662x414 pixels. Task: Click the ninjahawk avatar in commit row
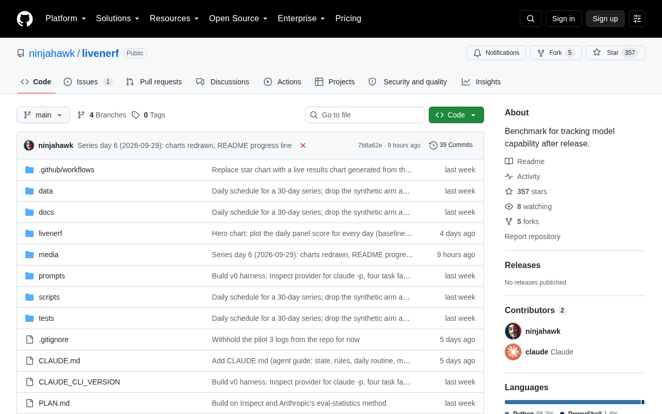29,145
